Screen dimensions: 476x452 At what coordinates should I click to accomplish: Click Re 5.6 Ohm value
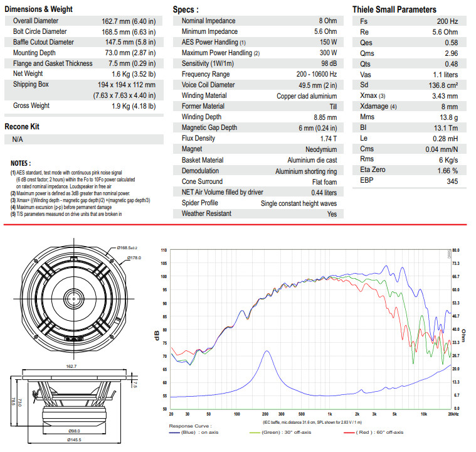(x=445, y=32)
